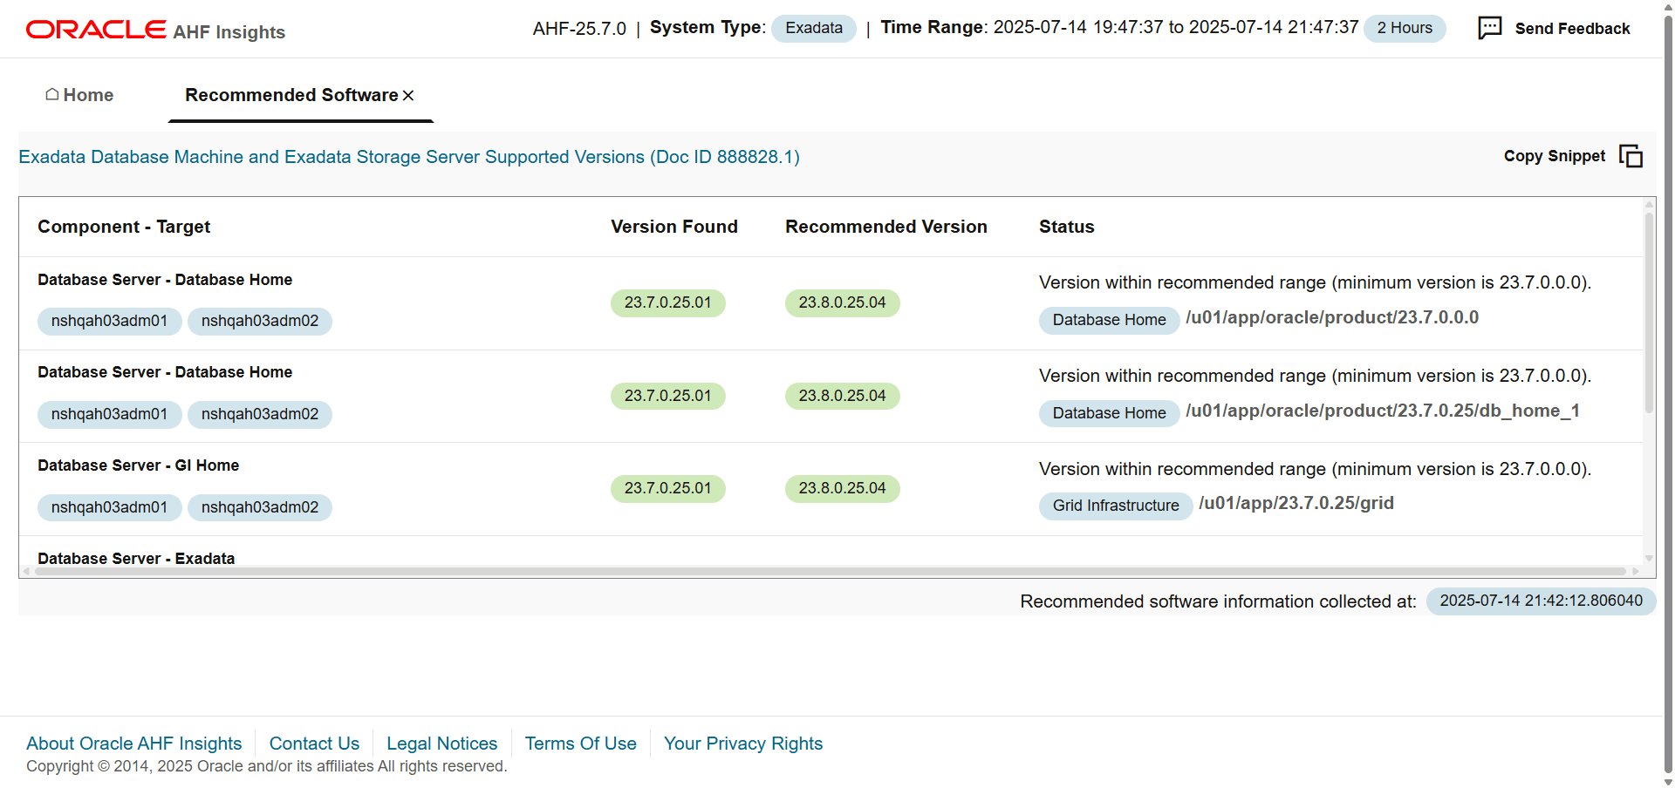The image size is (1675, 788).
Task: Open the Legal Notices link
Action: tap(441, 744)
